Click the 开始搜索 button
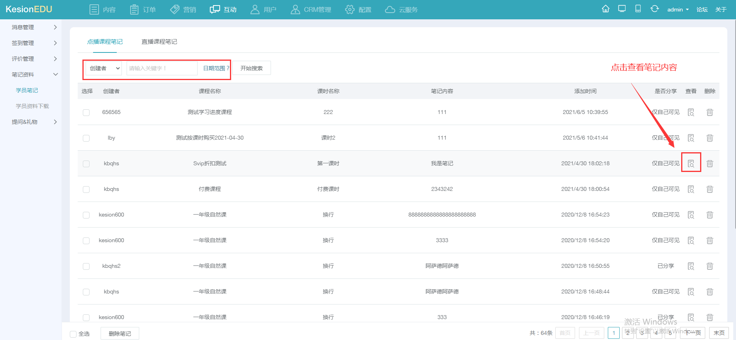The image size is (736, 340). coord(252,68)
